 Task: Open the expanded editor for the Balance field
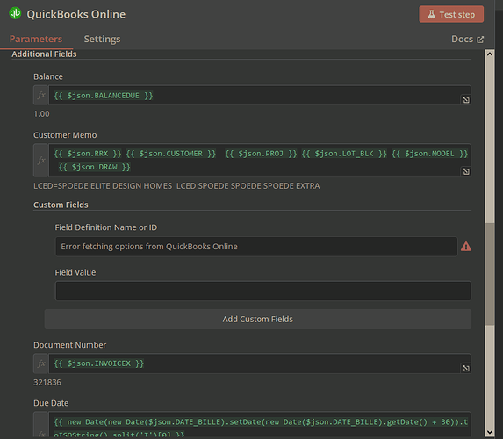tap(466, 100)
